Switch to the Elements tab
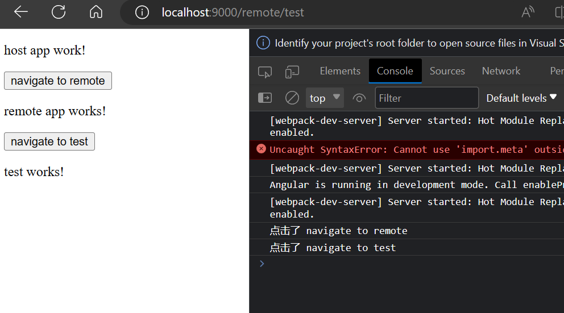Viewport: 564px width, 313px height. pos(340,71)
